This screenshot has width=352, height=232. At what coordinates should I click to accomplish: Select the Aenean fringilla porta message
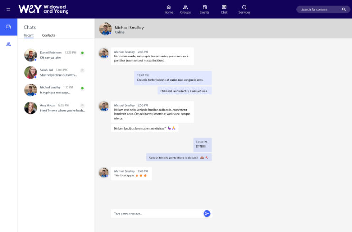179,158
